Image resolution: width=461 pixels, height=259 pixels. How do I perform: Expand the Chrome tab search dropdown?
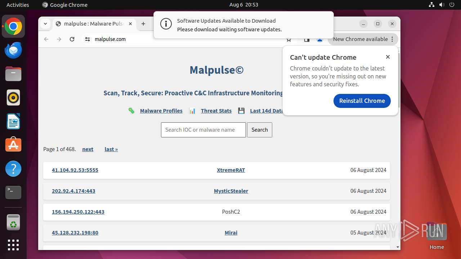[x=45, y=24]
